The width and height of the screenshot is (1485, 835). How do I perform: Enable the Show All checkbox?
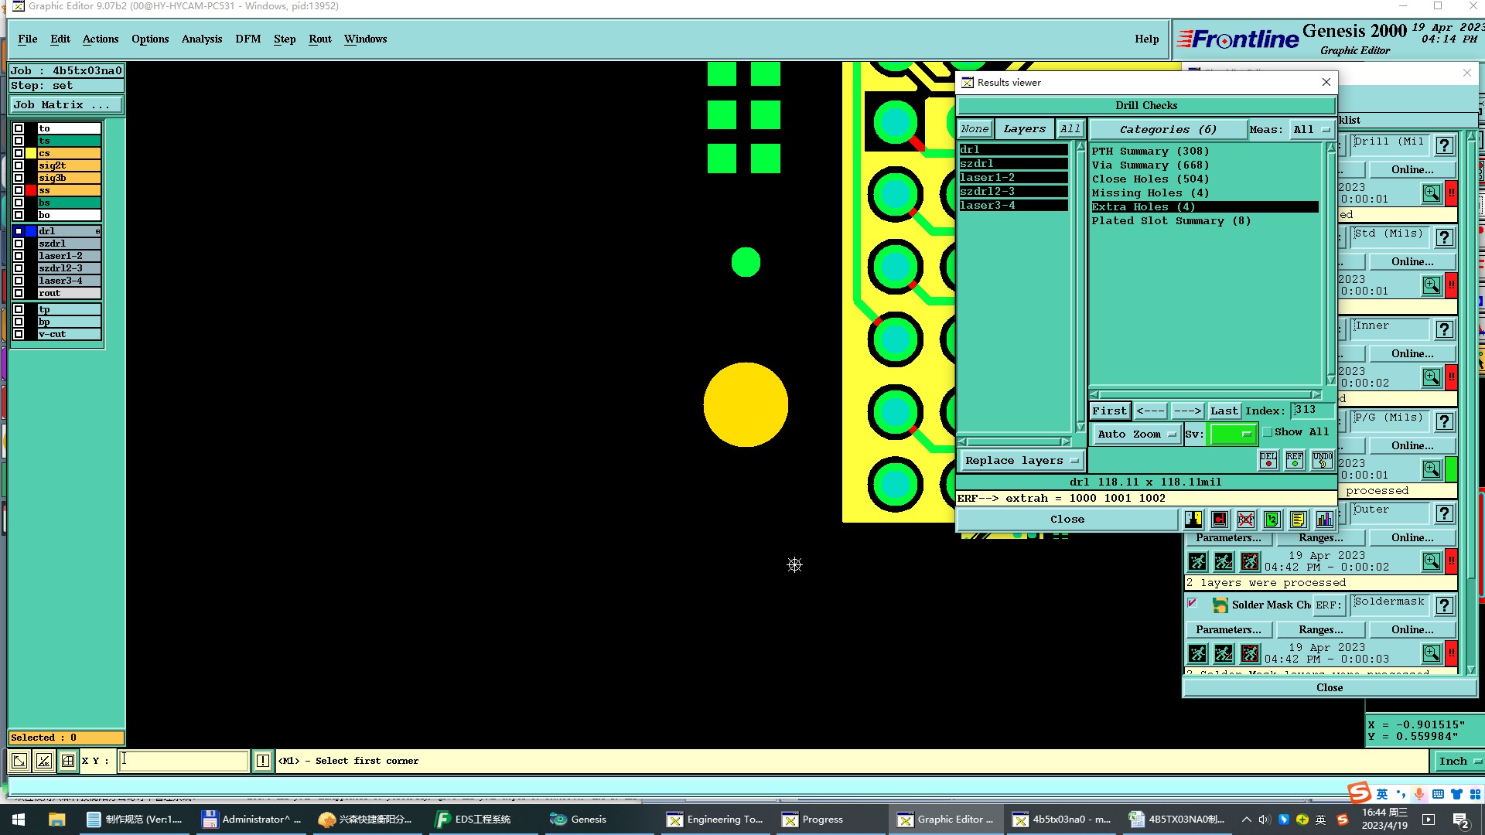[x=1267, y=432]
